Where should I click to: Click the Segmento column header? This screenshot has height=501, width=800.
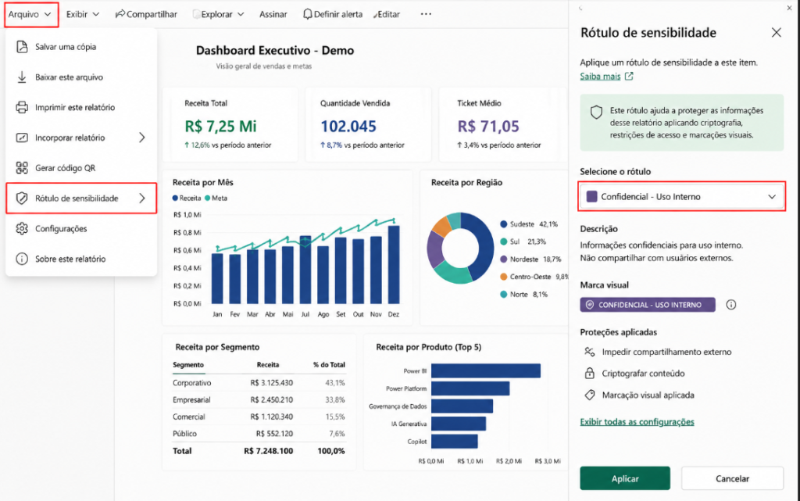(x=188, y=365)
